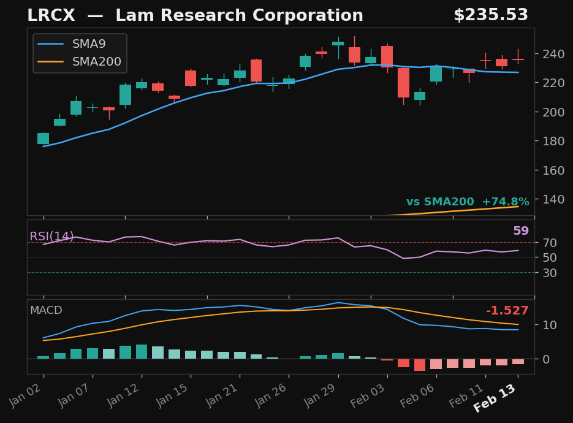Viewport: 573px width, 423px height.
Task: Click the 160 price axis label
Action: point(553,170)
